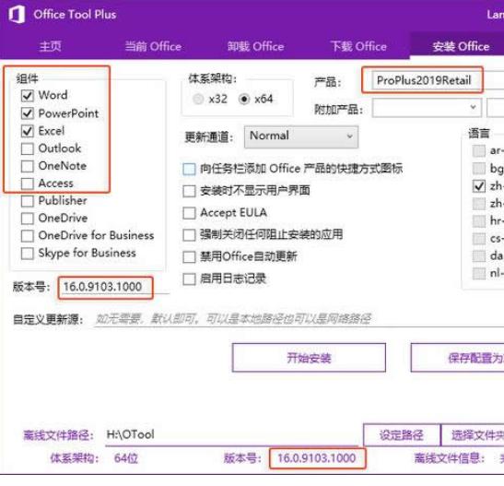504x486 pixels.
Task: Tick the Publisher component checkbox
Action: [28, 201]
